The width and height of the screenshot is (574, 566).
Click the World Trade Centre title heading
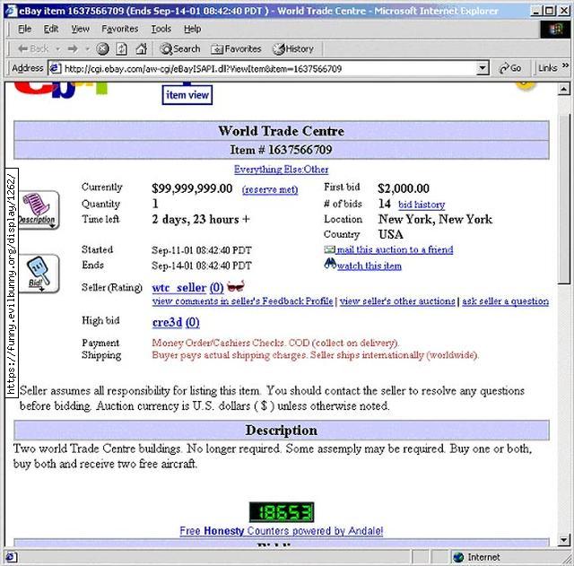click(281, 131)
